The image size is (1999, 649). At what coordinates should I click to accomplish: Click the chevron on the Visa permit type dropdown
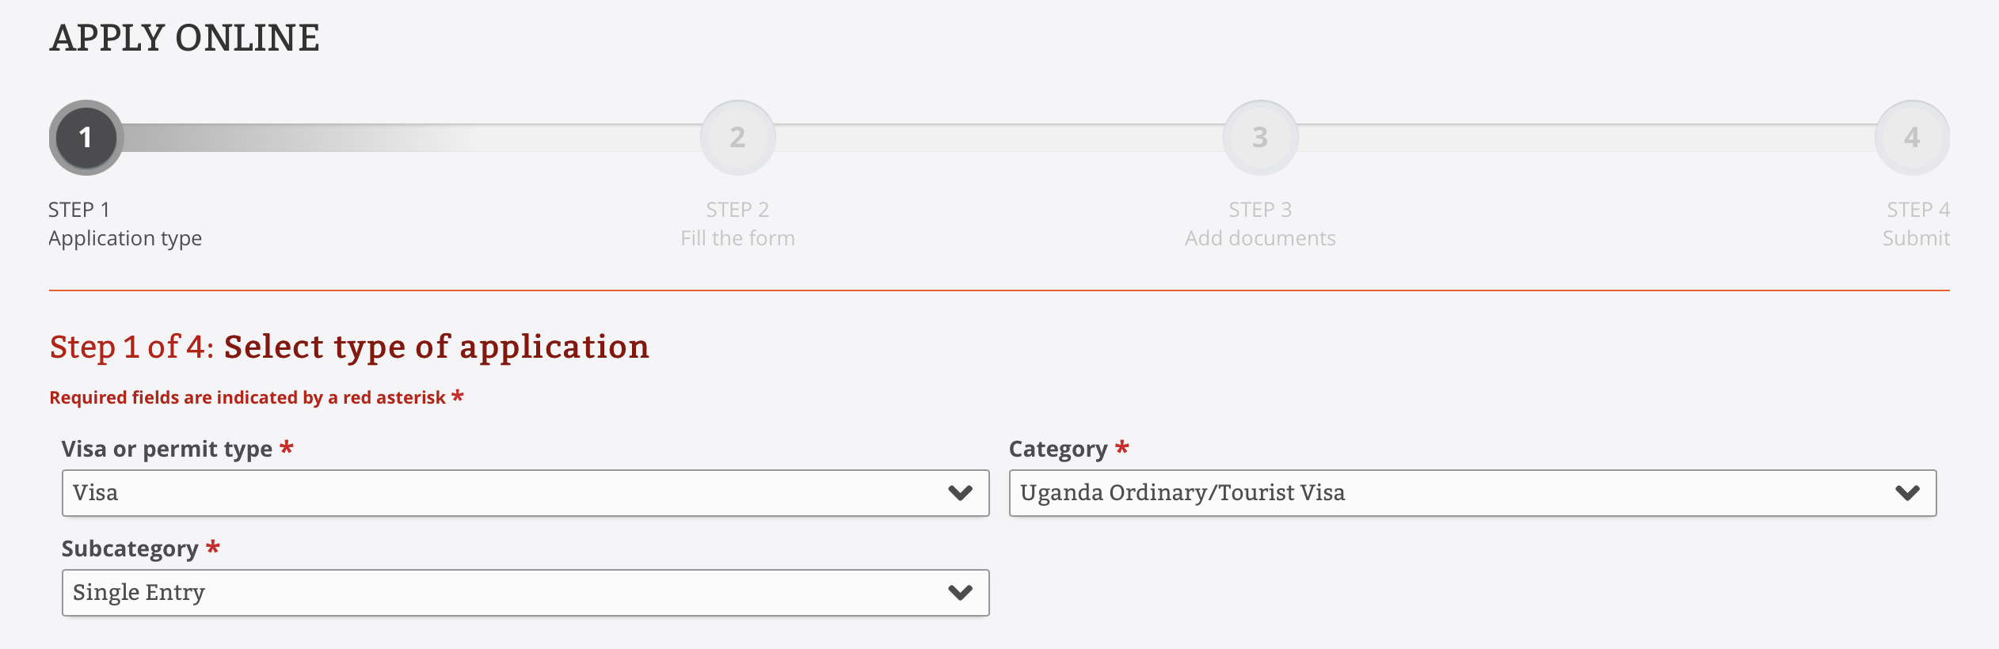click(960, 493)
